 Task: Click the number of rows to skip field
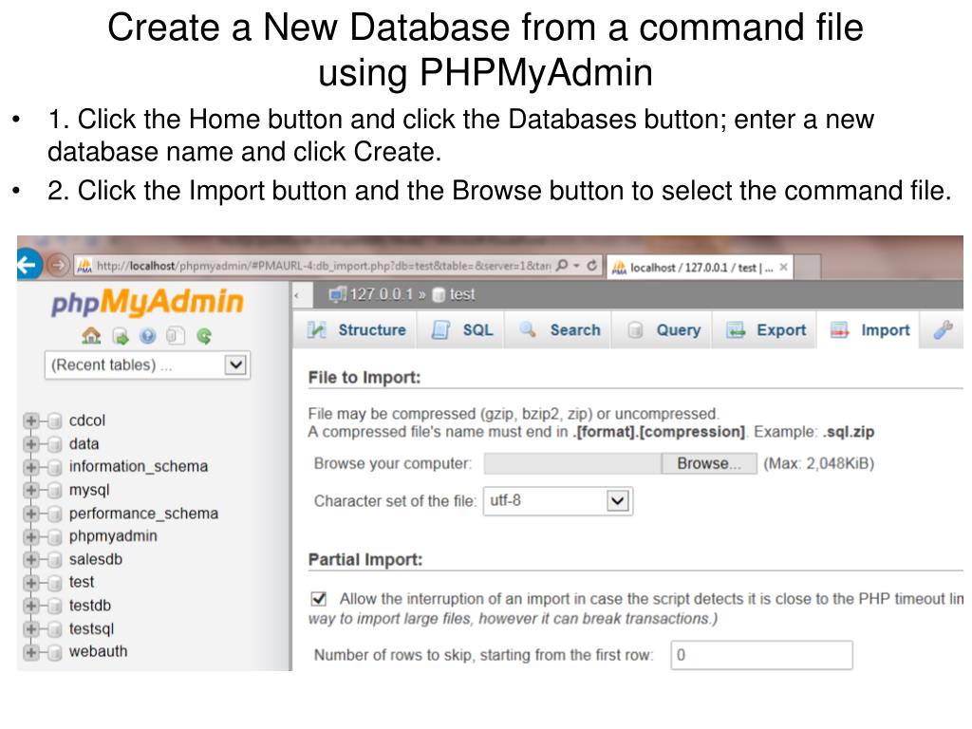pyautogui.click(x=762, y=655)
